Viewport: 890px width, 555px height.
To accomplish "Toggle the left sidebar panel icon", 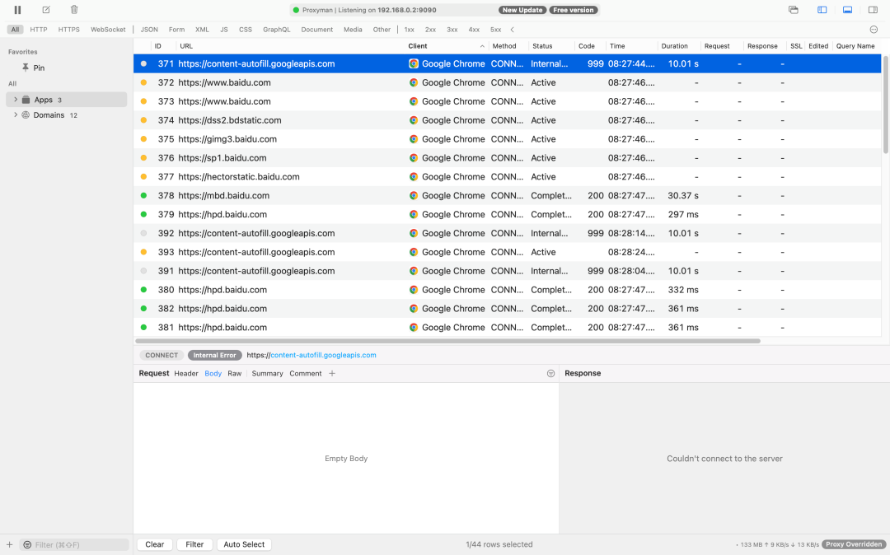I will point(822,10).
